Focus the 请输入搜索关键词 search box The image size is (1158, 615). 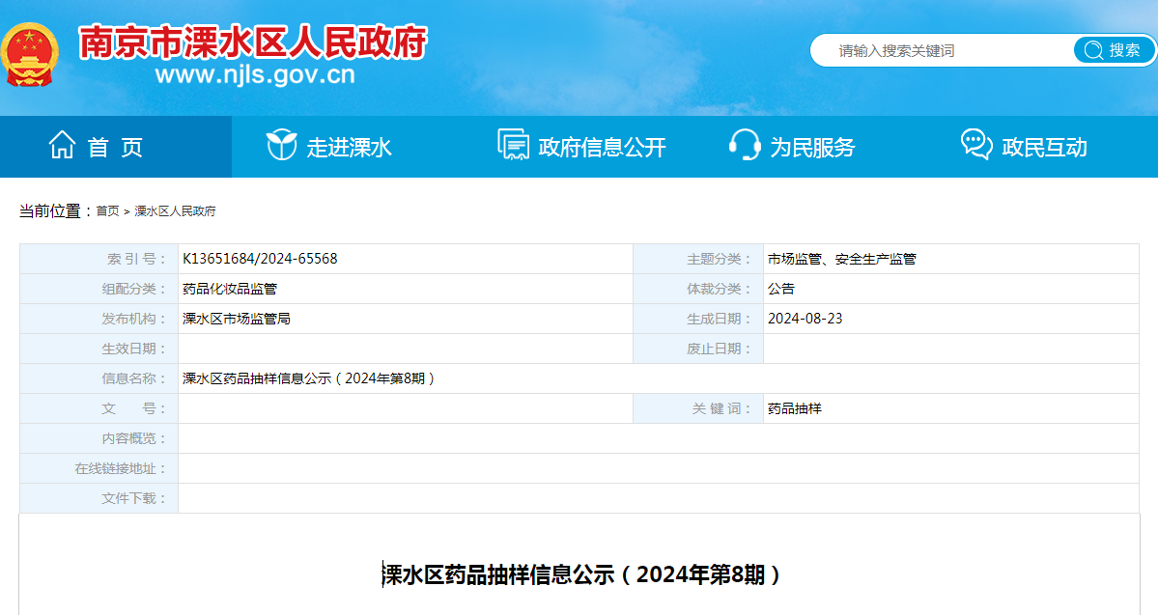(942, 50)
